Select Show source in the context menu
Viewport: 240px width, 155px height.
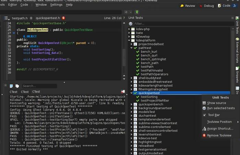(x=216, y=103)
